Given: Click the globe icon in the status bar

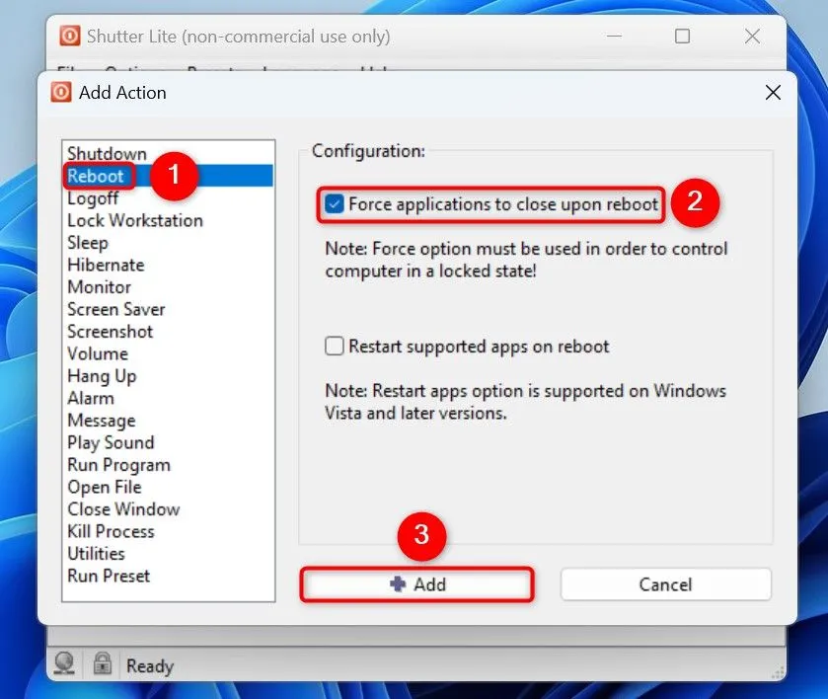Looking at the screenshot, I should click(x=65, y=664).
